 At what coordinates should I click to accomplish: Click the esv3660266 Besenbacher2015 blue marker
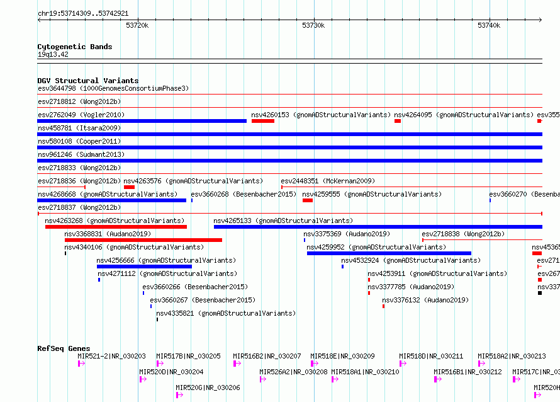[x=143, y=293]
